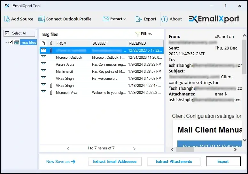Click EmailXport app icon in title bar
The image size is (248, 174).
(7, 6)
